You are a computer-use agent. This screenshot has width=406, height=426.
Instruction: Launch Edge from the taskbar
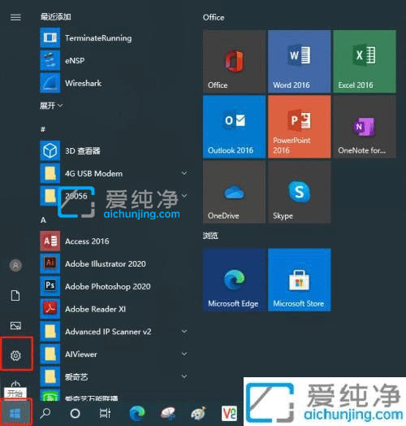click(137, 414)
